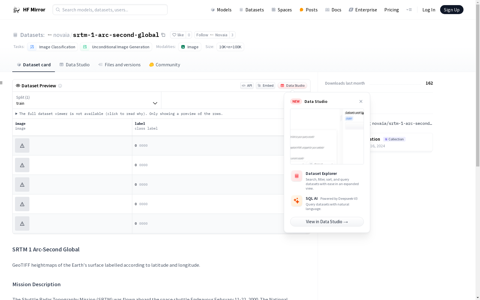The width and height of the screenshot is (480, 300).
Task: Click the Mission Description heading
Action: click(x=37, y=284)
